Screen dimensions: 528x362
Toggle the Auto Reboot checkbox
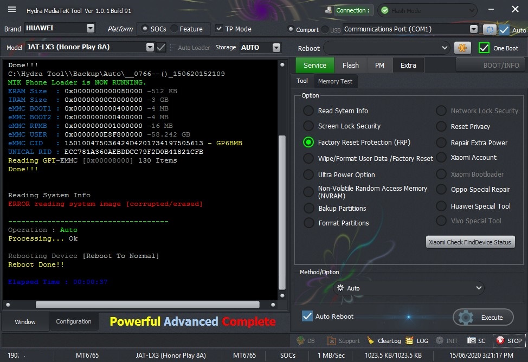click(307, 316)
